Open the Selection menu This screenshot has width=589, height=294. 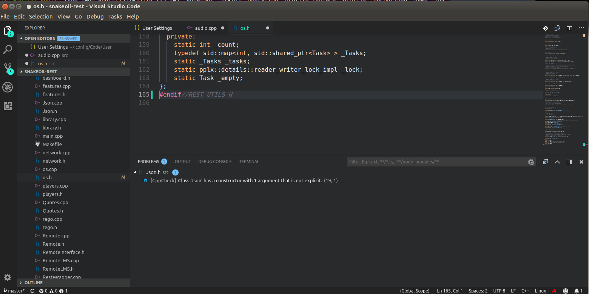pos(41,17)
